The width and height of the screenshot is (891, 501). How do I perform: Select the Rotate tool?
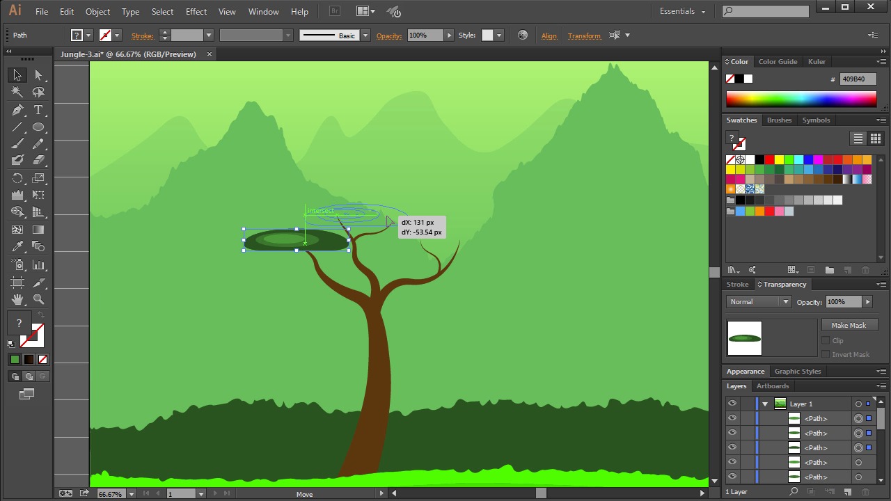pyautogui.click(x=17, y=179)
